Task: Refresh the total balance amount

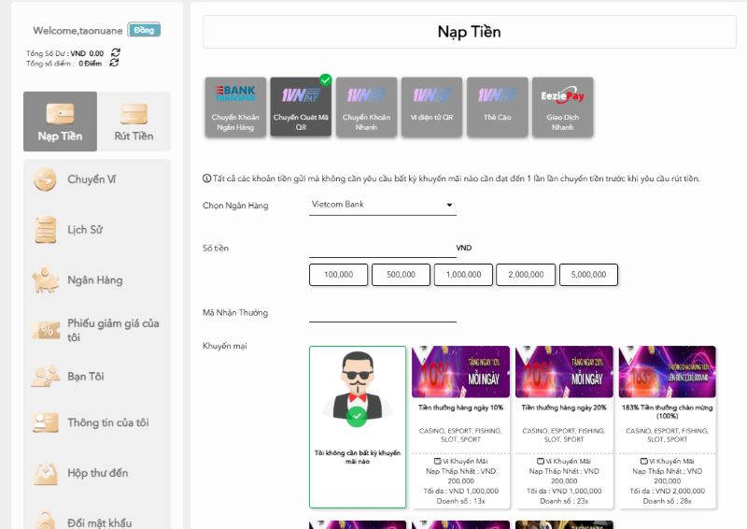Action: pos(115,53)
